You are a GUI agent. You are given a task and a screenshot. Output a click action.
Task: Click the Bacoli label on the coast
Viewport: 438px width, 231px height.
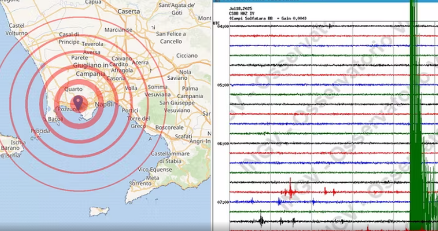[x=56, y=119]
